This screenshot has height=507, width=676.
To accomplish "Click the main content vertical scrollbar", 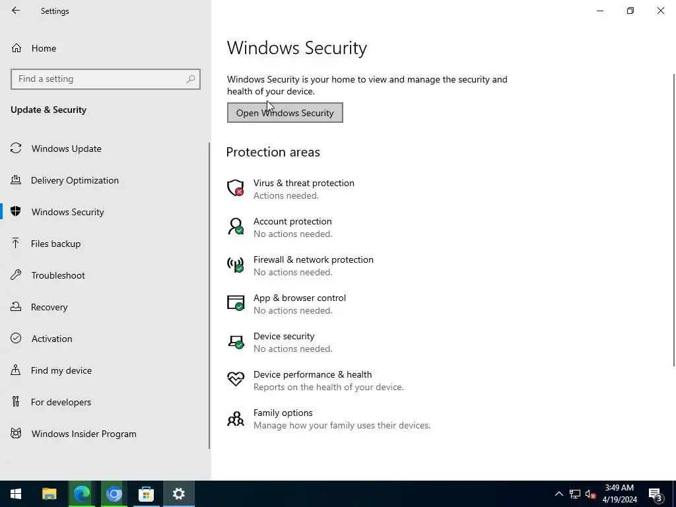I will coord(674,220).
